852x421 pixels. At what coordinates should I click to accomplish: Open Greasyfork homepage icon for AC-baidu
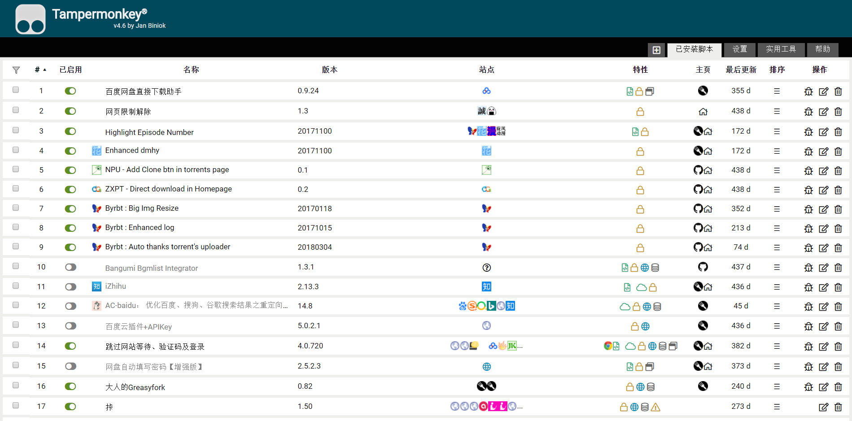coord(703,306)
